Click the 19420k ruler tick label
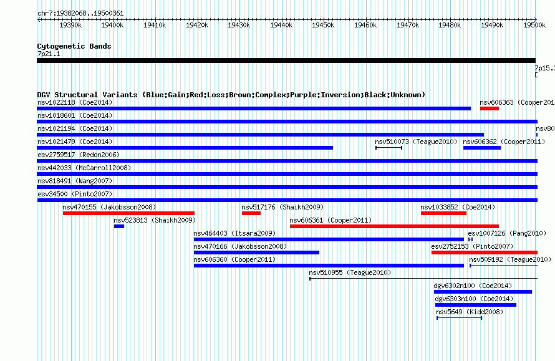Screen dimensions: 555x361 [197, 25]
